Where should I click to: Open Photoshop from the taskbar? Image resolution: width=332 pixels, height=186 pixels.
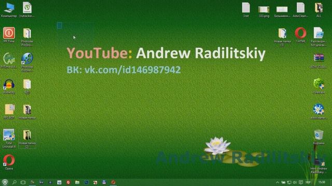[86, 182]
